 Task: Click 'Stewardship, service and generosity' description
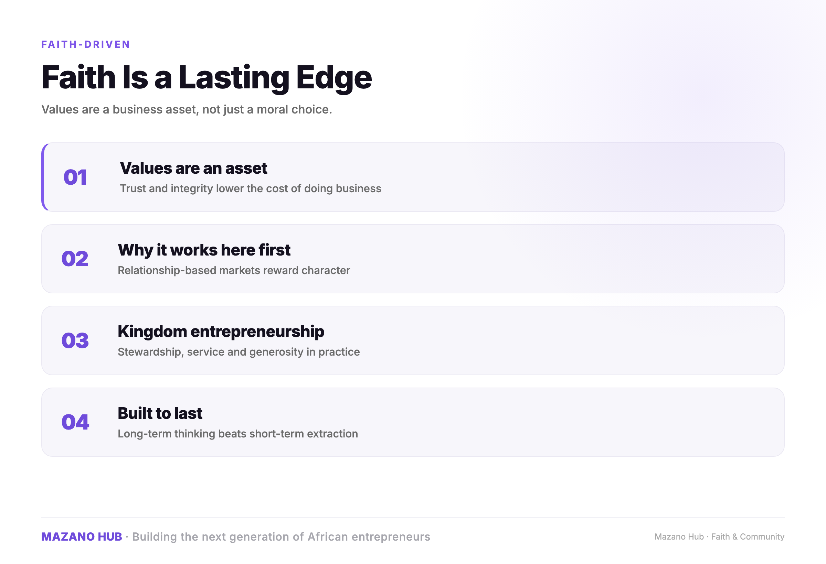239,352
